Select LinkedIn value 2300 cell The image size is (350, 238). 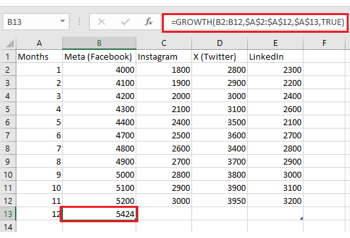point(275,70)
